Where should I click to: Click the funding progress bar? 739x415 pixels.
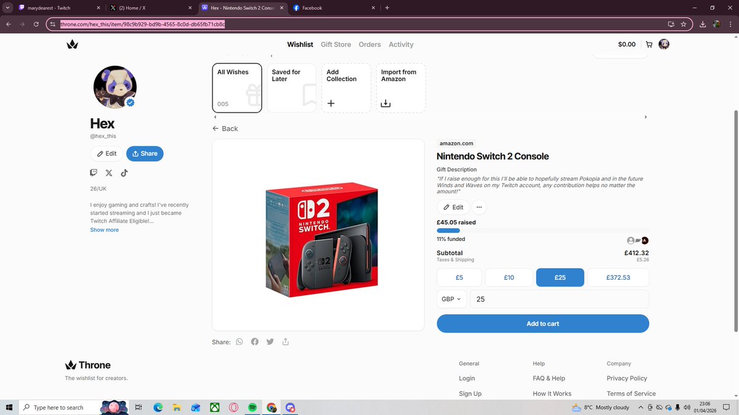click(x=543, y=231)
